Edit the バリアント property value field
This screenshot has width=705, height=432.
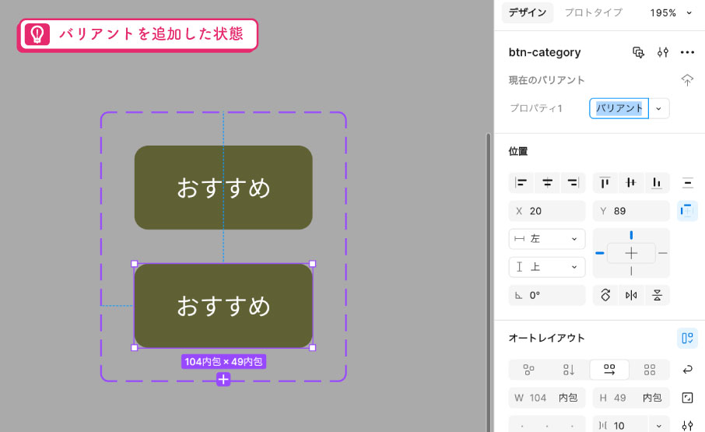[619, 108]
